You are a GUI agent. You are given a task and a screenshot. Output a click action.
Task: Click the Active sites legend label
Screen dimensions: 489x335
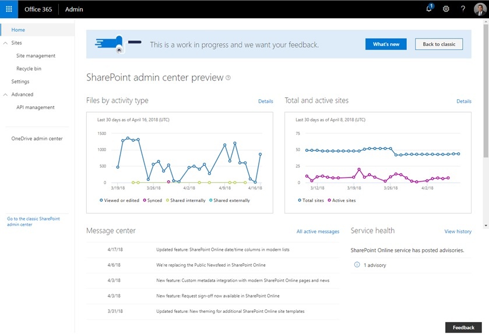point(344,200)
